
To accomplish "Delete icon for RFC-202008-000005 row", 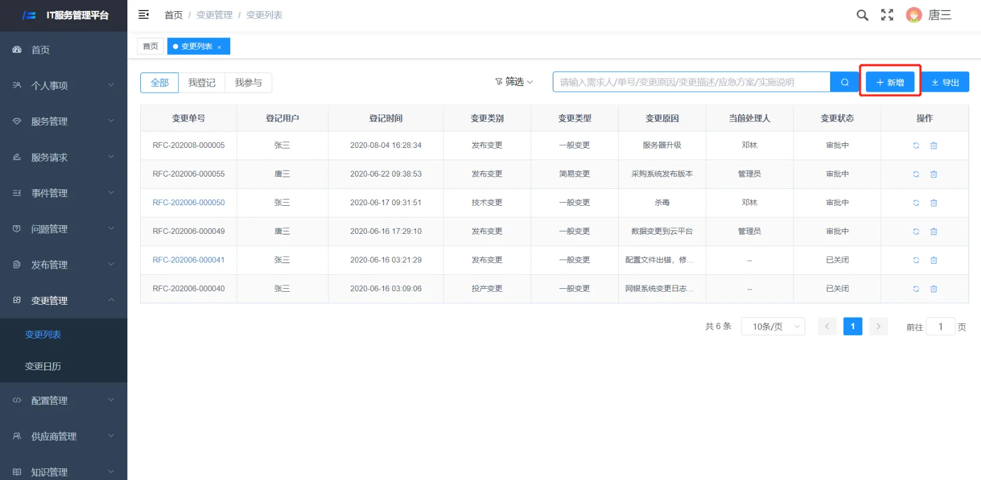I will pos(934,146).
